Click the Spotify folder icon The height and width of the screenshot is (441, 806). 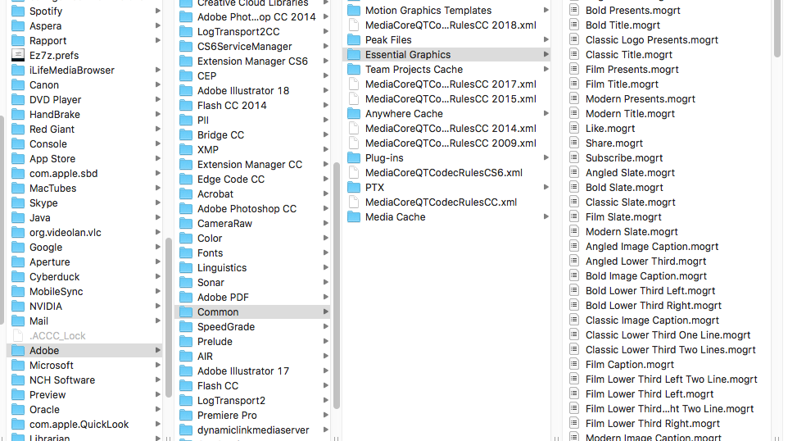[18, 11]
